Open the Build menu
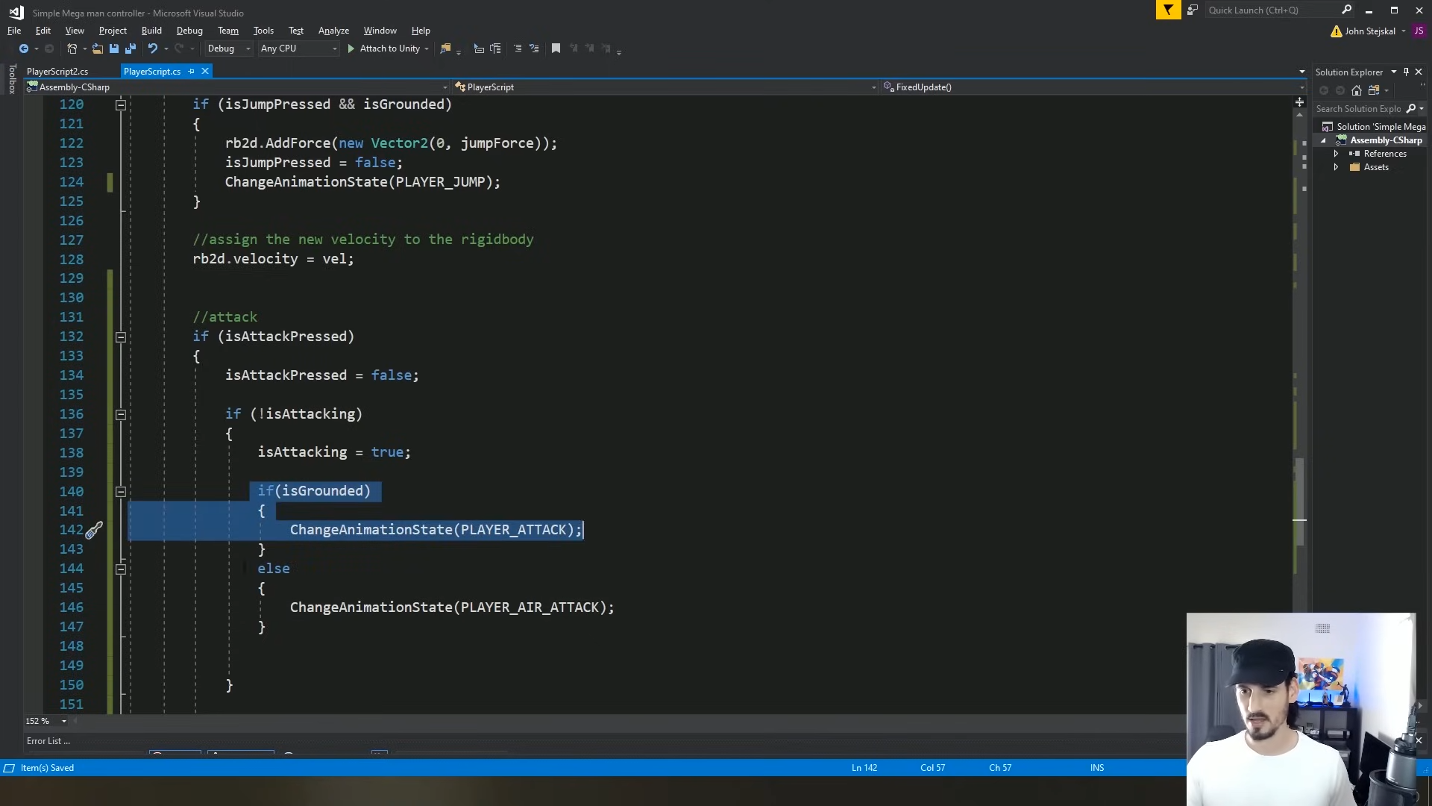Screen dimensions: 1432x806 pos(151,31)
